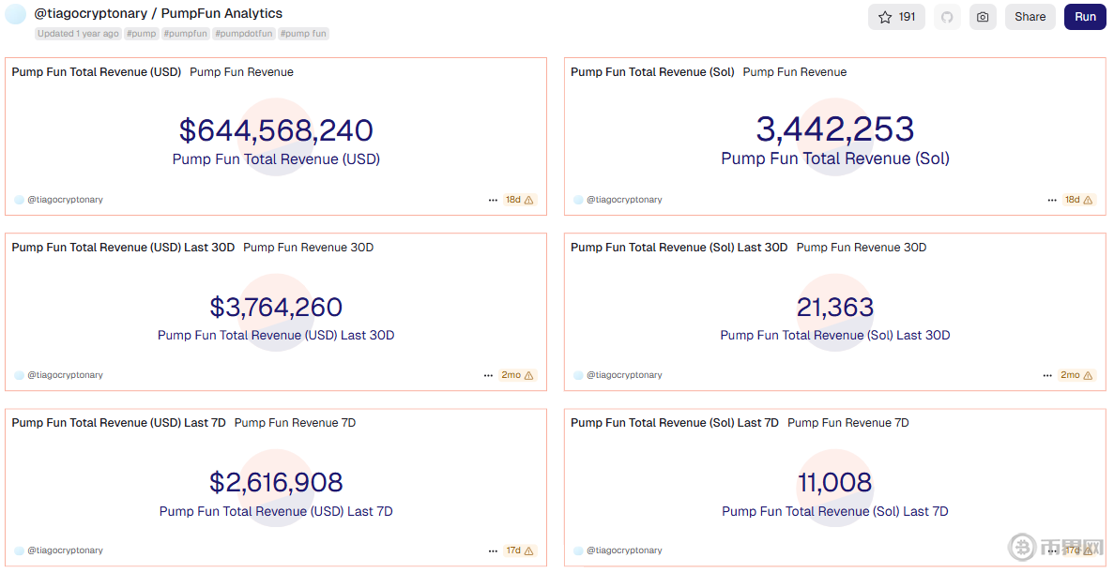
Task: Open @tiagocryptonary author link in Total Revenue (Sol) card
Action: (x=624, y=200)
